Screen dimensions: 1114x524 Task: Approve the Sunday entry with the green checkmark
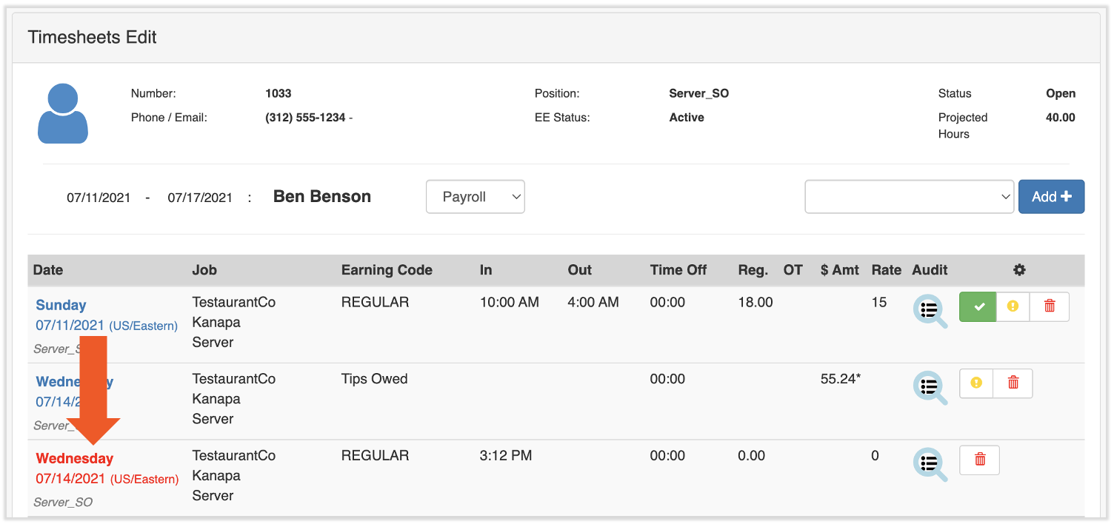click(977, 306)
